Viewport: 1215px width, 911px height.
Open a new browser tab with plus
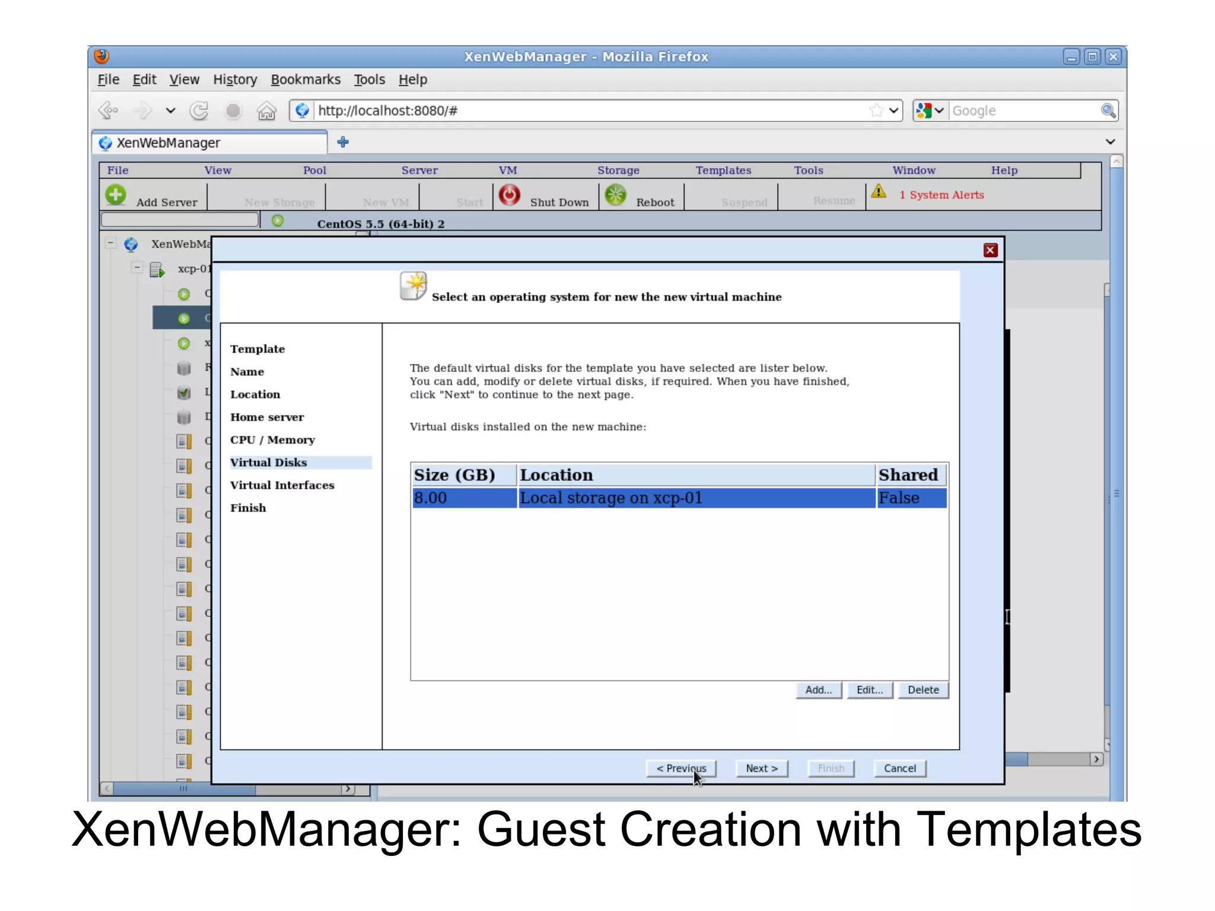click(343, 142)
